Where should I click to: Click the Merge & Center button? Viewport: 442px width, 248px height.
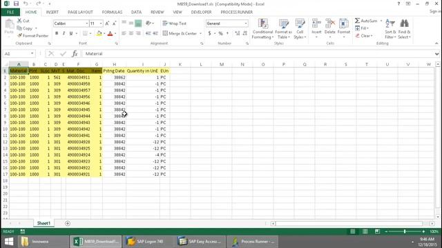click(x=180, y=34)
